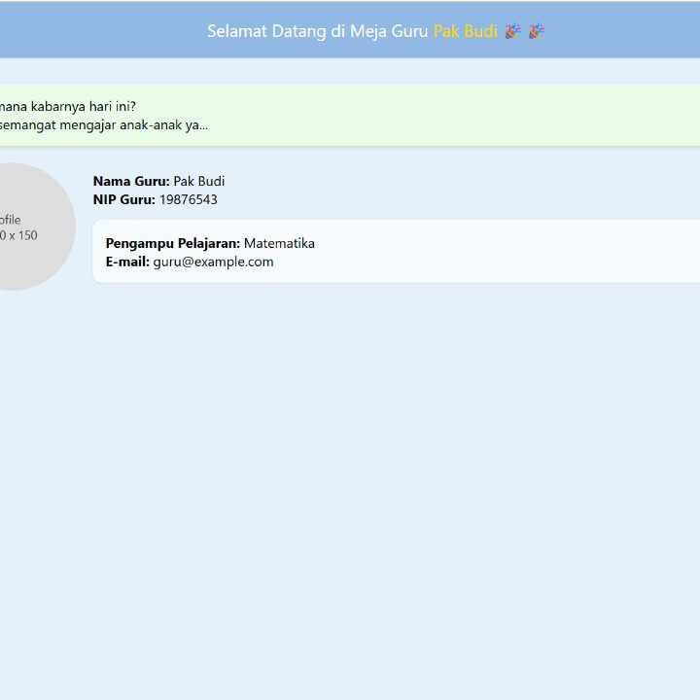This screenshot has width=700, height=700.
Task: Click the "Pak Budi" value beside Nama Guru
Action: point(199,181)
